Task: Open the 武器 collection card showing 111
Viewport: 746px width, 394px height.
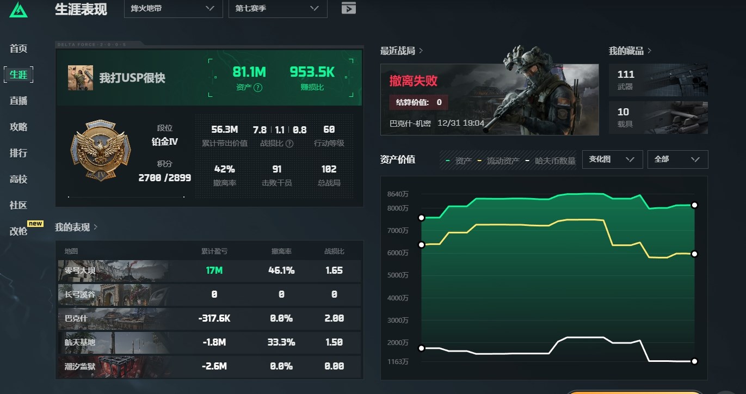Action: [x=658, y=80]
